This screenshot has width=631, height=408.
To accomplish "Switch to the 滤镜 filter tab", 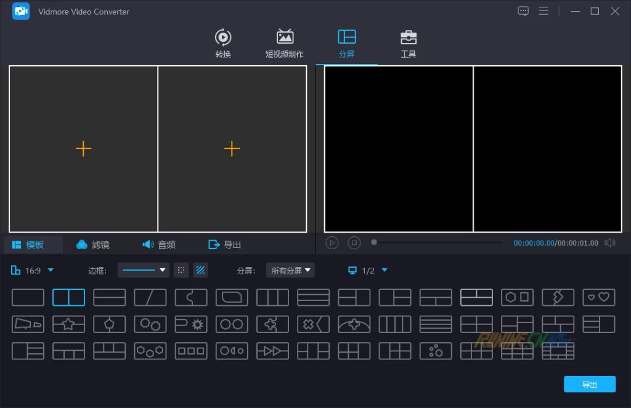I will (93, 245).
